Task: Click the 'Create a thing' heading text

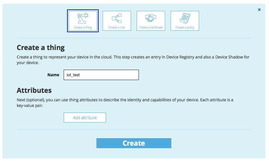Action: click(x=41, y=48)
